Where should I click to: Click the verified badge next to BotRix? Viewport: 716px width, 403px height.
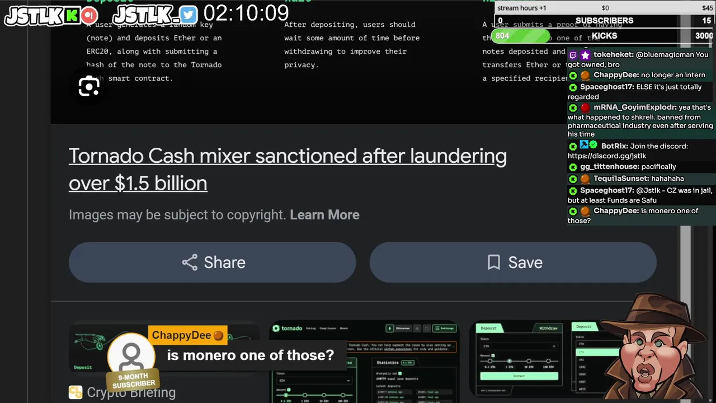[x=593, y=145]
